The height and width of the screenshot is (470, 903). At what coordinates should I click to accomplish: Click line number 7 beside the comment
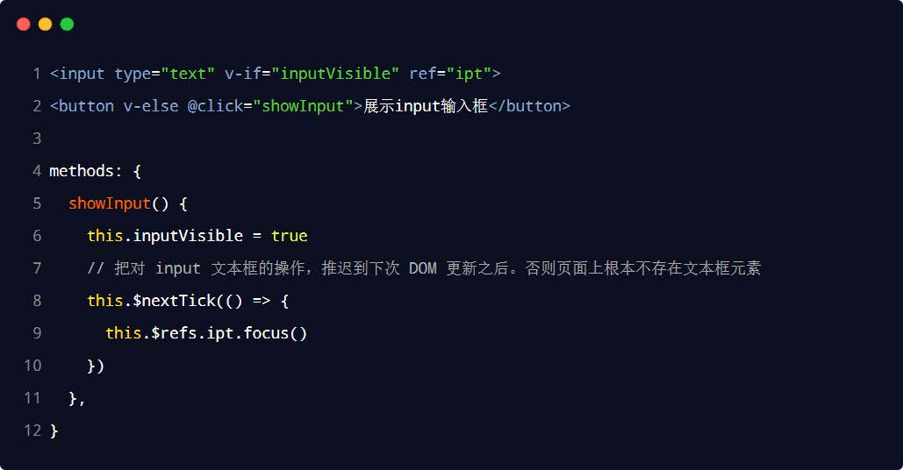tap(37, 268)
